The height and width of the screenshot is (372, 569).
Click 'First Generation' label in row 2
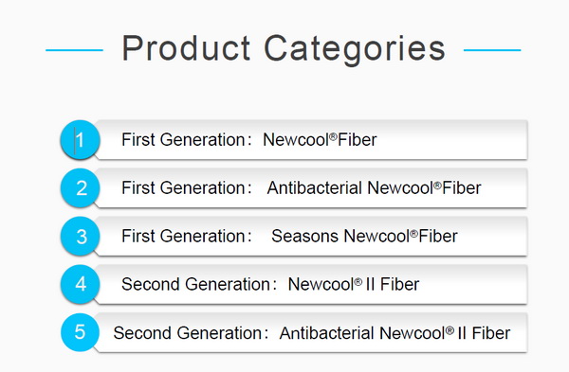point(184,188)
